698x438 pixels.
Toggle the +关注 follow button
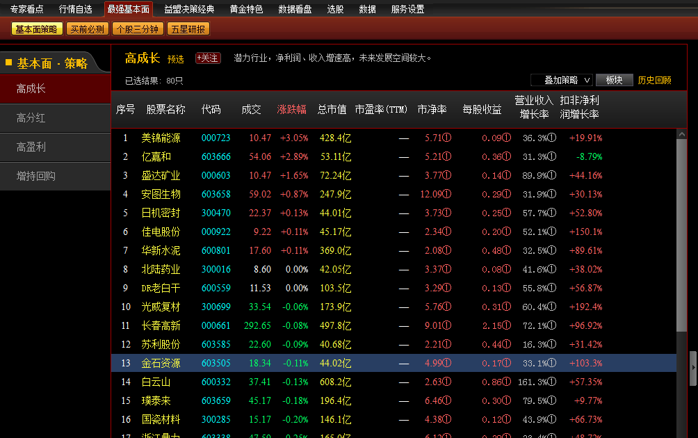(x=208, y=58)
